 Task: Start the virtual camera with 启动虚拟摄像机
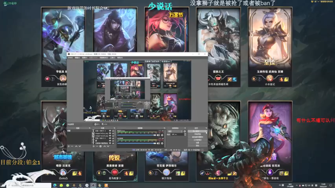click(x=197, y=137)
